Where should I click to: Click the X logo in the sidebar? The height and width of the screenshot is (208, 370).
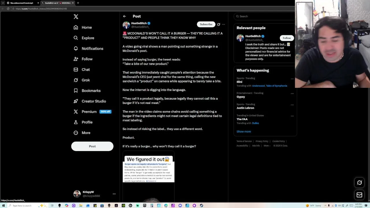click(x=76, y=17)
